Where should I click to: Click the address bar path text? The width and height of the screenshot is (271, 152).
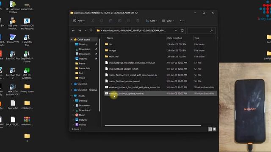[x=134, y=30]
